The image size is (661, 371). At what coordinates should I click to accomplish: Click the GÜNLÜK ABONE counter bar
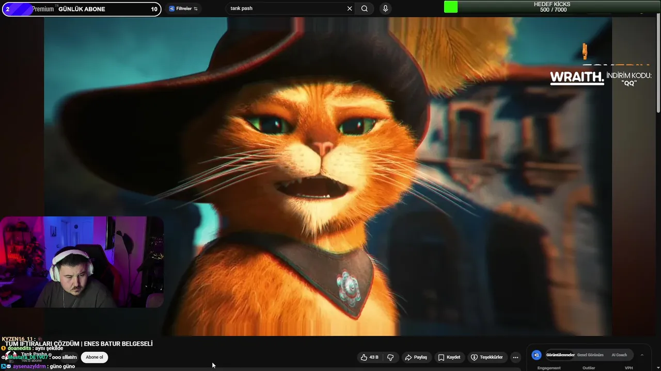pyautogui.click(x=82, y=9)
